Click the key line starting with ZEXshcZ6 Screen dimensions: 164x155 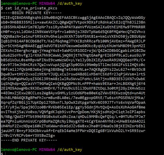pos(73,51)
